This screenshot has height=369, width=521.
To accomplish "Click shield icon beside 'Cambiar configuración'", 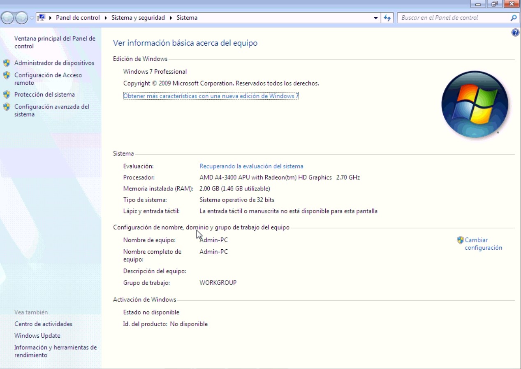I will 461,240.
